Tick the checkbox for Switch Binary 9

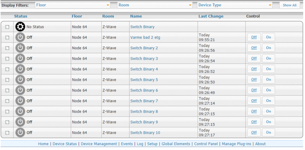[7, 122]
